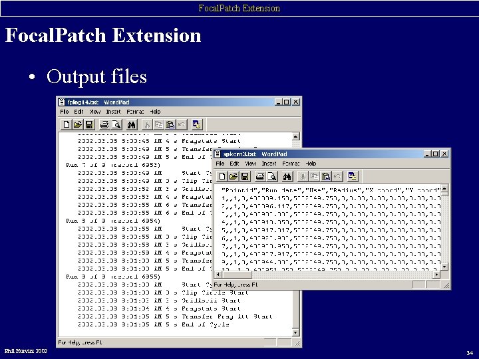
Task: Click fplog14.txt WordPad title bar
Action: (x=179, y=102)
